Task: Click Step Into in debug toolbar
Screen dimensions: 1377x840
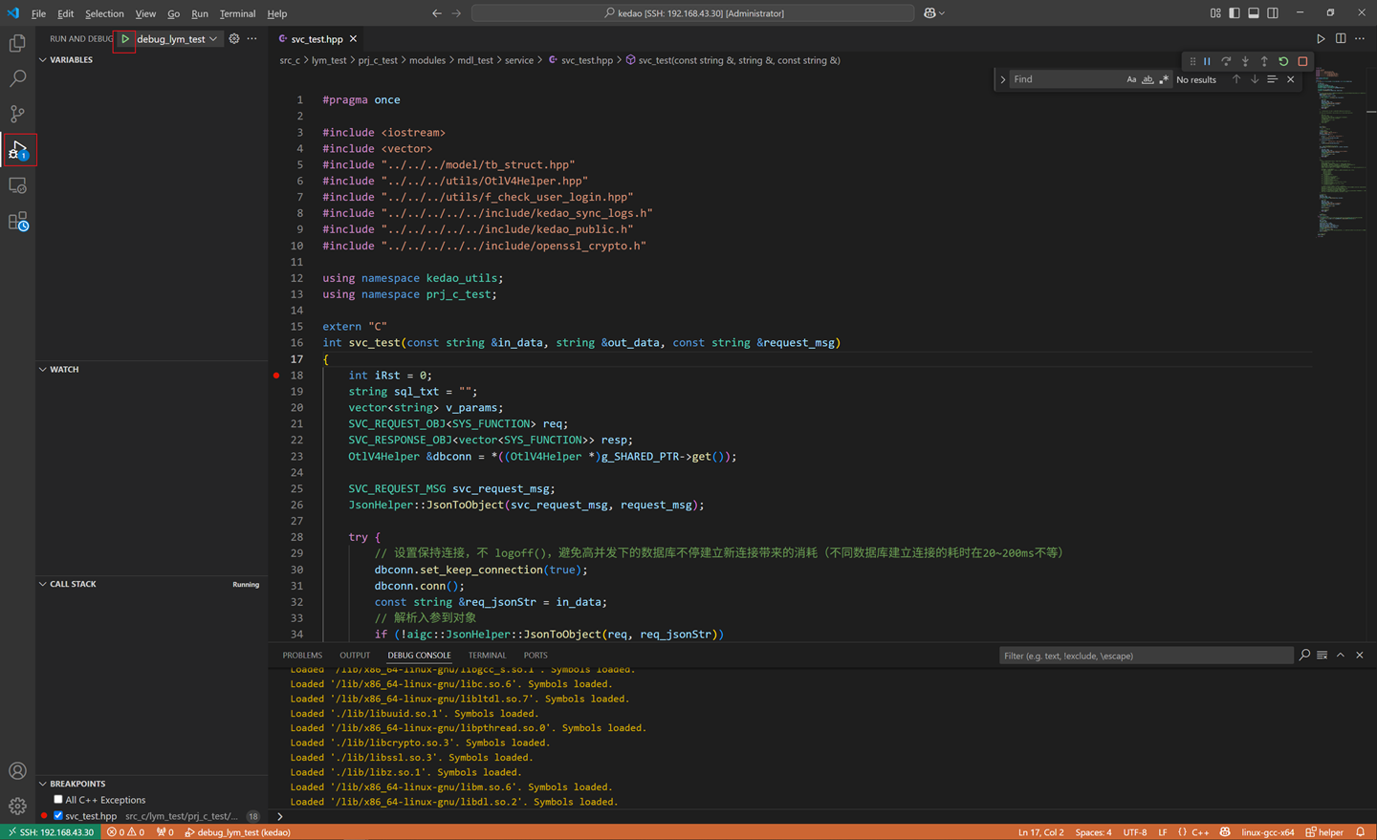Action: [x=1245, y=61]
